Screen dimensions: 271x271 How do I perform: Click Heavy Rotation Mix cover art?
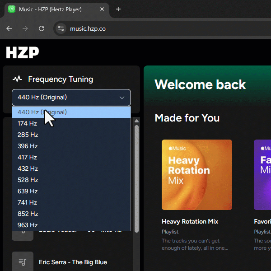196,175
